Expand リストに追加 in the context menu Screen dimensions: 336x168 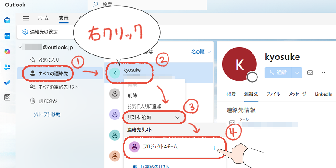(x=154, y=118)
